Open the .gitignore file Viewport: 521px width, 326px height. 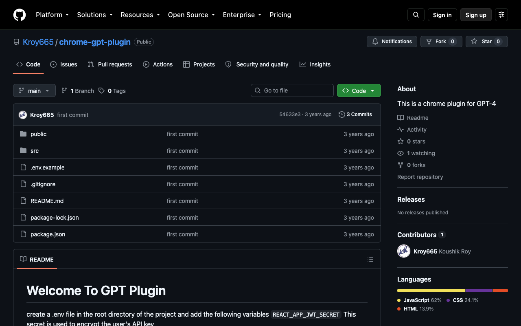(x=43, y=184)
